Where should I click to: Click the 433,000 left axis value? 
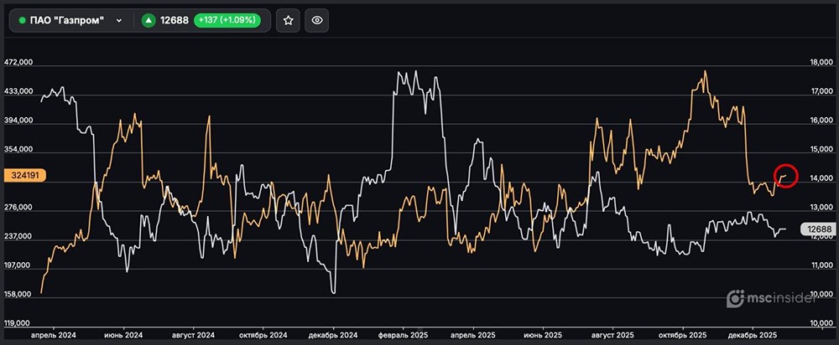click(x=18, y=92)
